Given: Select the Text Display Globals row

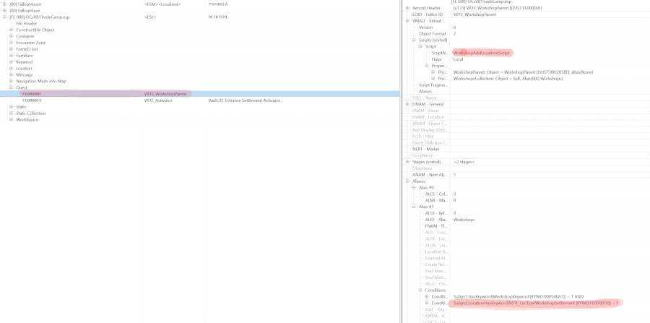Looking at the screenshot, I should coord(430,130).
